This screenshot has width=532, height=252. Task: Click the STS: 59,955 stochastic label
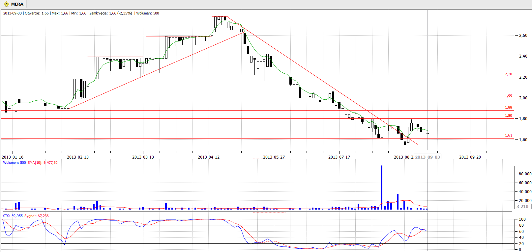13,216
